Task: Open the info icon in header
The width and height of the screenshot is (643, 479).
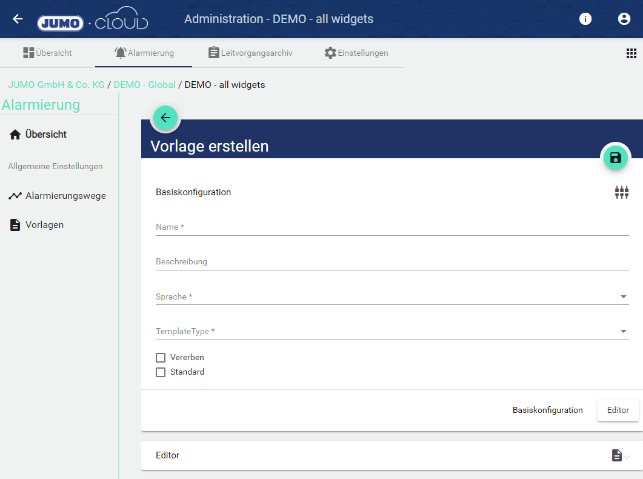Action: 585,19
